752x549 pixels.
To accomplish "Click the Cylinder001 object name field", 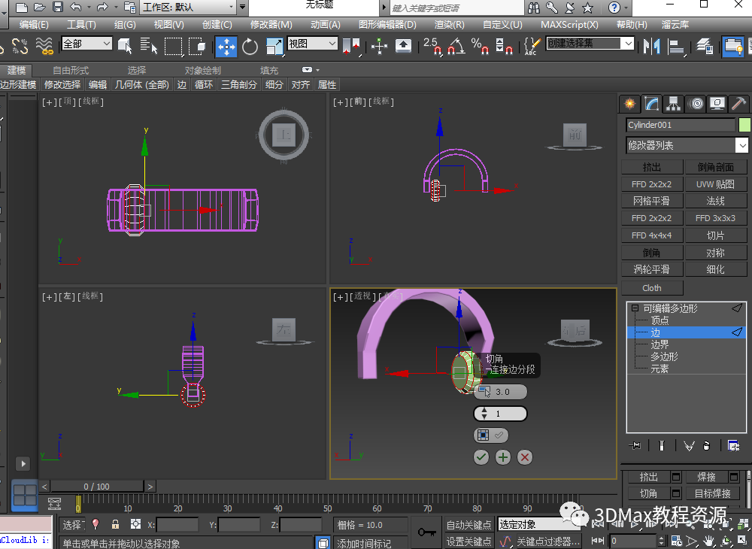I will 680,125.
